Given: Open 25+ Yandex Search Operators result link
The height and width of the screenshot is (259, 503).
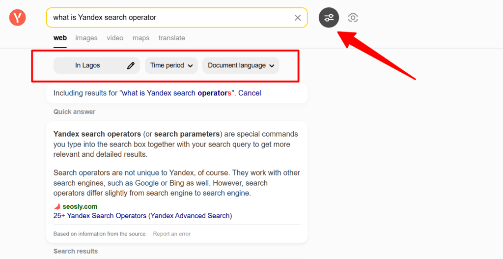Looking at the screenshot, I should click(143, 216).
